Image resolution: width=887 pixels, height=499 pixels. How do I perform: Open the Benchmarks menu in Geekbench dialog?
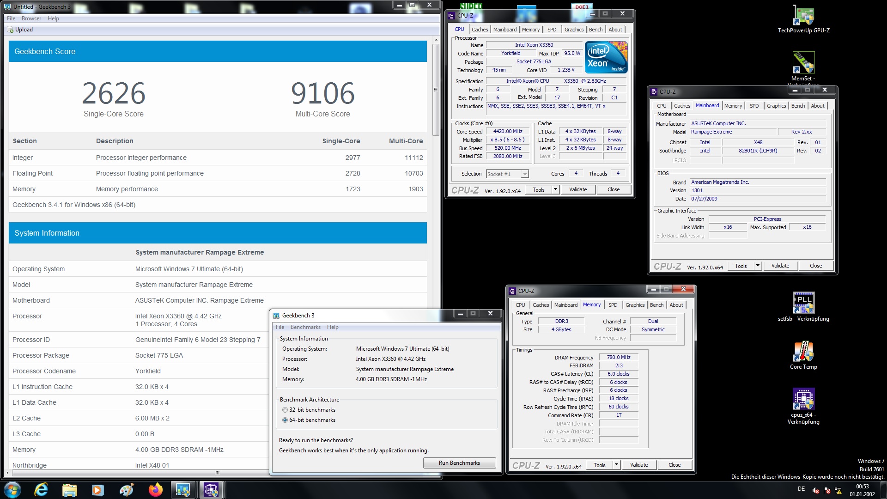pos(305,327)
